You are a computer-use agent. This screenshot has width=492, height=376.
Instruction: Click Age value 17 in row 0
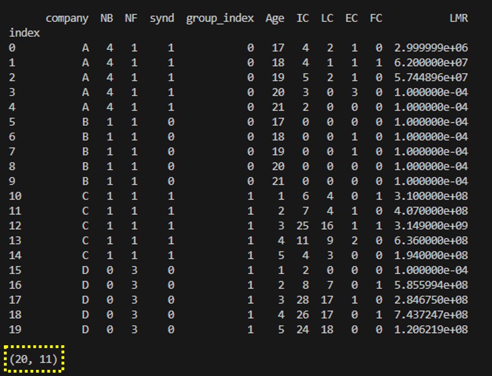click(278, 48)
